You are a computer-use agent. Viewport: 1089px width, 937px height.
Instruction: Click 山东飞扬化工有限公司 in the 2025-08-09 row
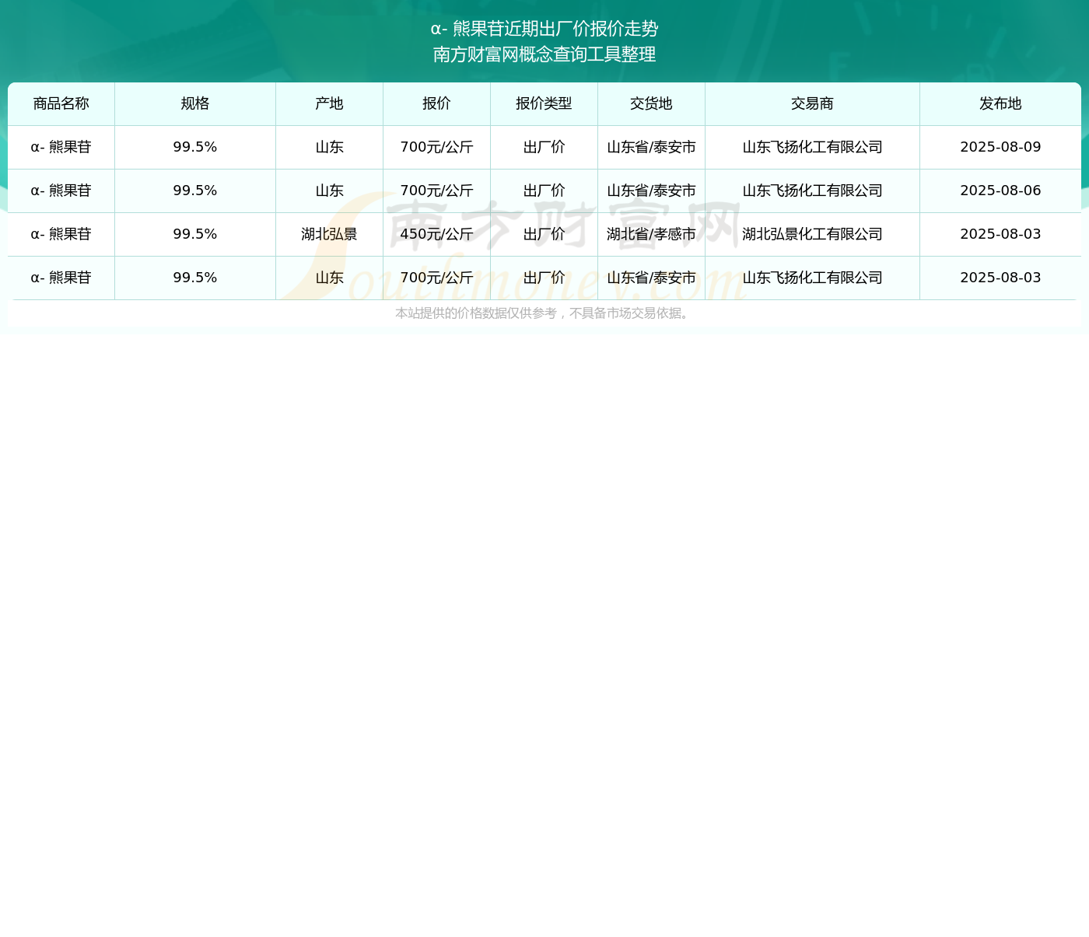pyautogui.click(x=812, y=147)
